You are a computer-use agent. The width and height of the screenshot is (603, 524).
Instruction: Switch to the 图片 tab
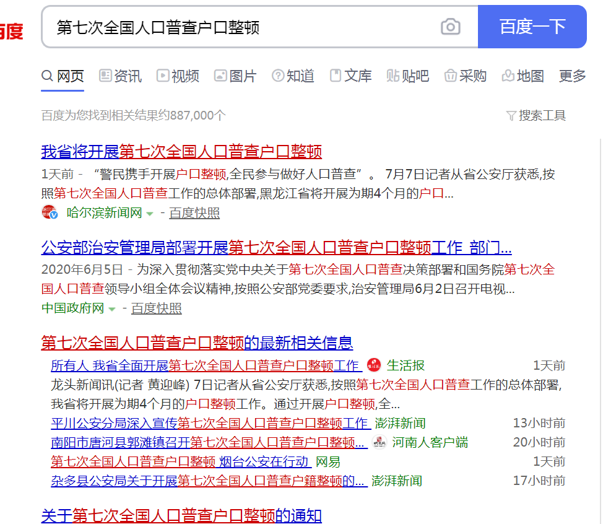pos(235,76)
